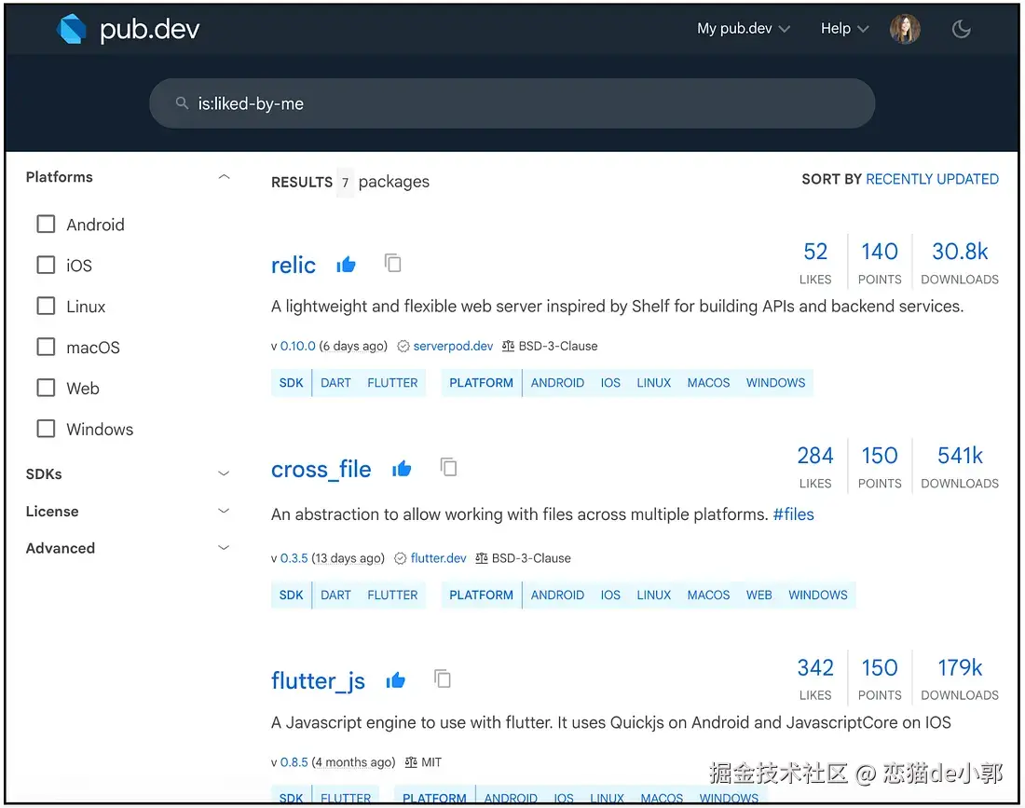This screenshot has width=1025, height=808.
Task: Click the search magnifier icon
Action: [182, 103]
